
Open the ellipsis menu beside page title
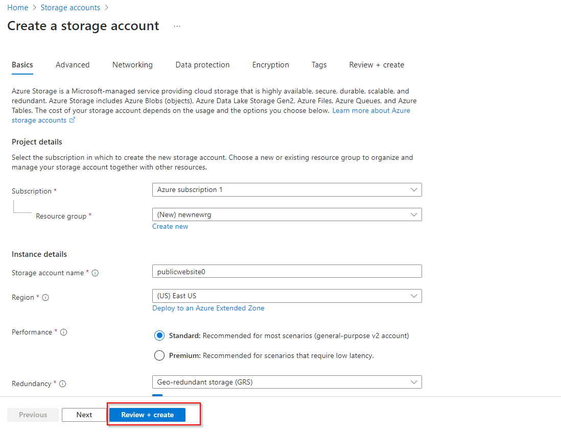tap(177, 27)
